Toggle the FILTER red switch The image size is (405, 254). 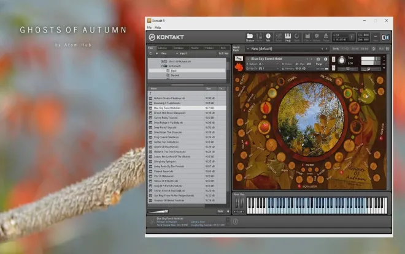[x=303, y=165]
